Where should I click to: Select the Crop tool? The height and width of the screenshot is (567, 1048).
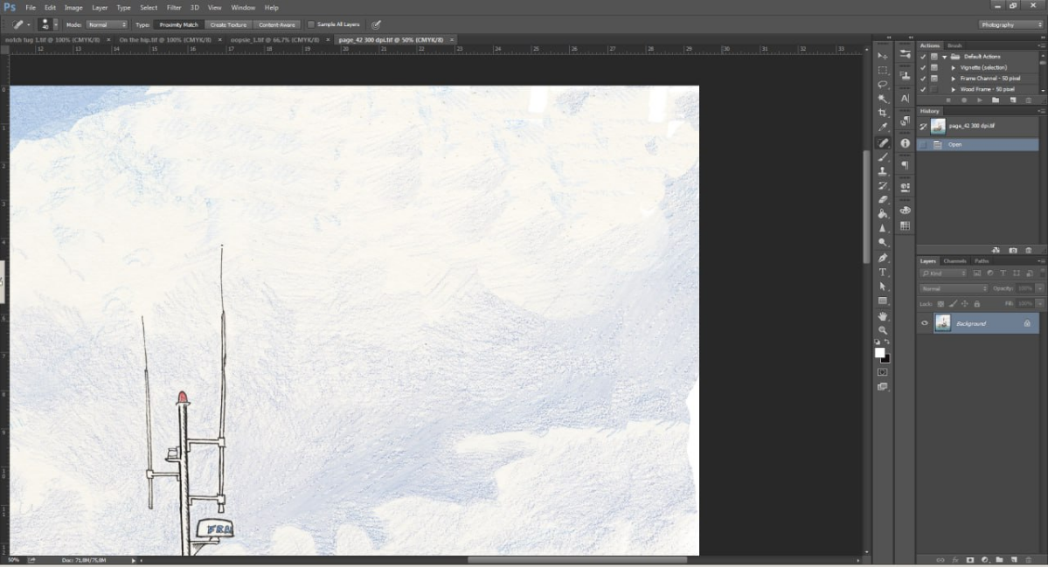pyautogui.click(x=883, y=114)
